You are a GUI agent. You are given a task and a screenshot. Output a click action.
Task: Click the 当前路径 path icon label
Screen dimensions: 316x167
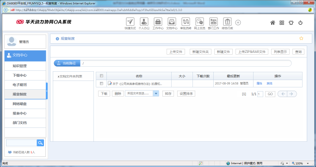point(67,63)
